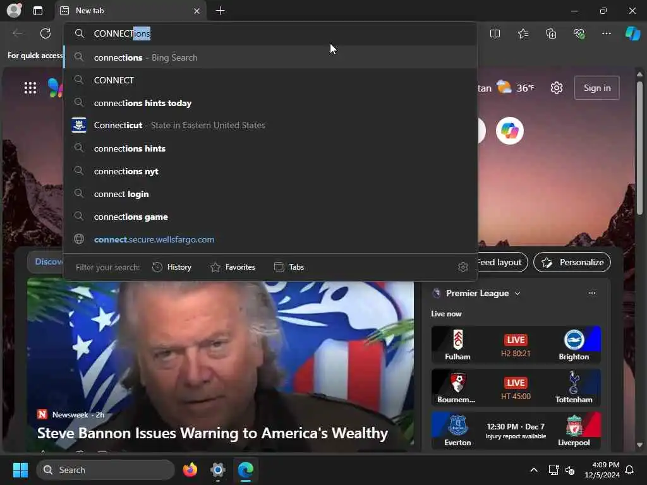Open the network status tray icon
The image size is (647, 485).
[553, 470]
